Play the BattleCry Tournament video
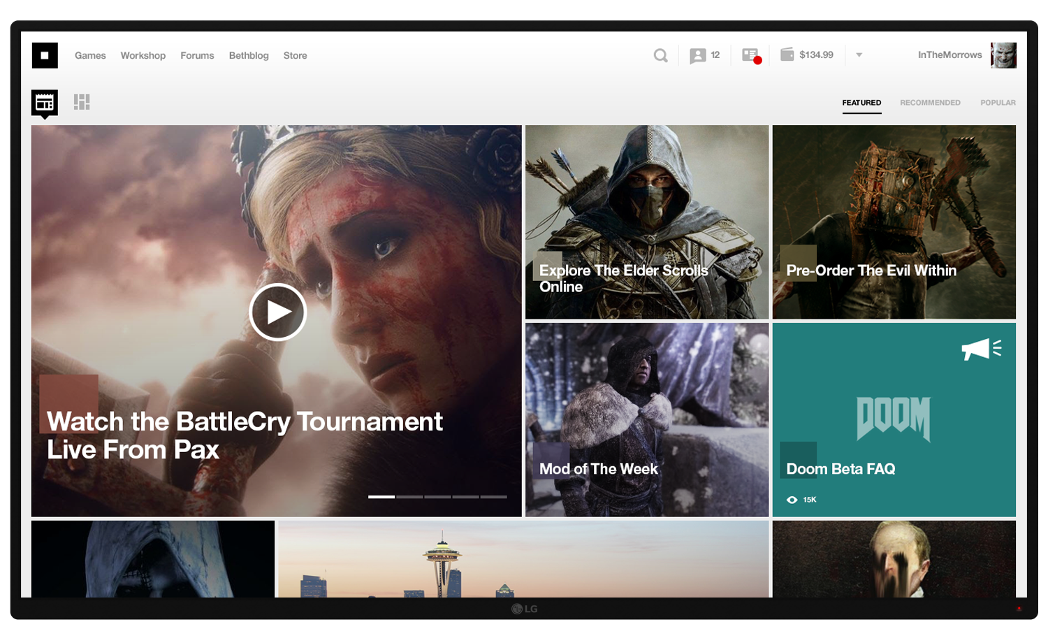 point(278,312)
